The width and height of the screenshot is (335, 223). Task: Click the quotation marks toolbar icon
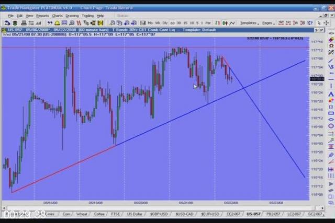click(x=50, y=23)
